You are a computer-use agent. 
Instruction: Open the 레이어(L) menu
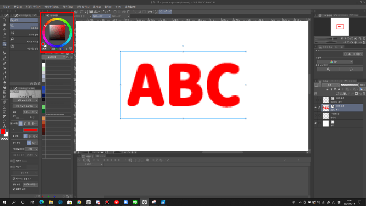click(x=67, y=7)
